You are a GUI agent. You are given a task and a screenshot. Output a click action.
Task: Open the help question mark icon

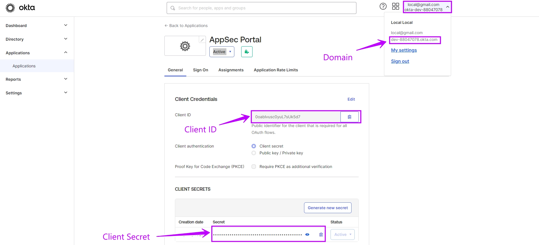point(383,6)
